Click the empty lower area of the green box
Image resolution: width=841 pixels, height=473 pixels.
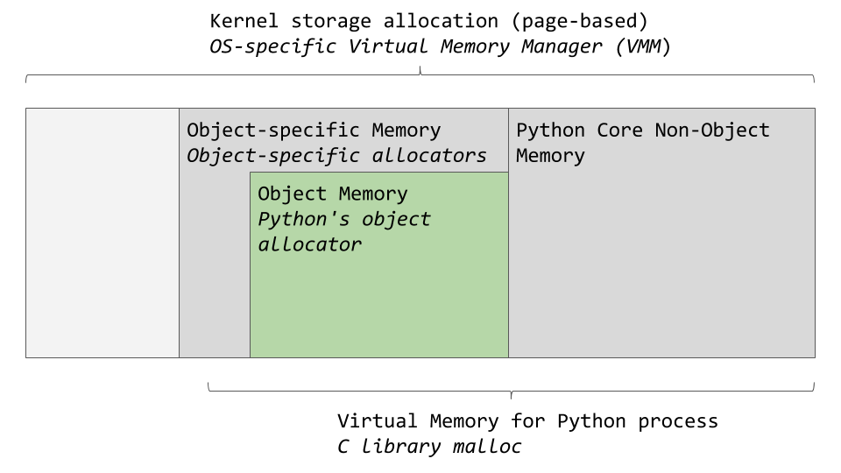(x=378, y=307)
